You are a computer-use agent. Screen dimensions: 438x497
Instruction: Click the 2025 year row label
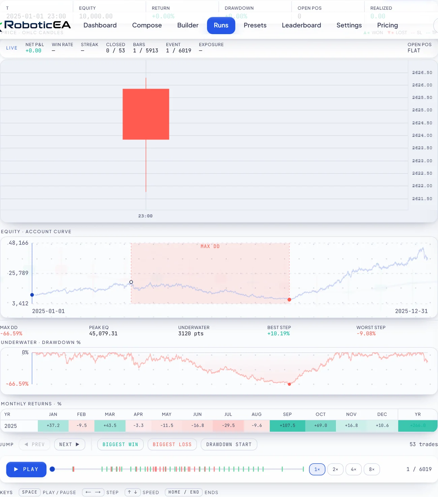tap(11, 426)
